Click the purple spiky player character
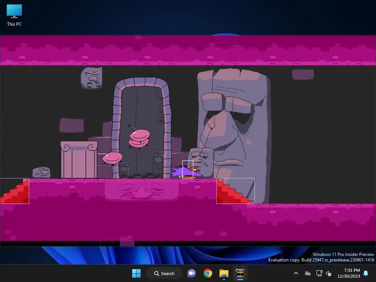376x282 pixels. coord(186,172)
